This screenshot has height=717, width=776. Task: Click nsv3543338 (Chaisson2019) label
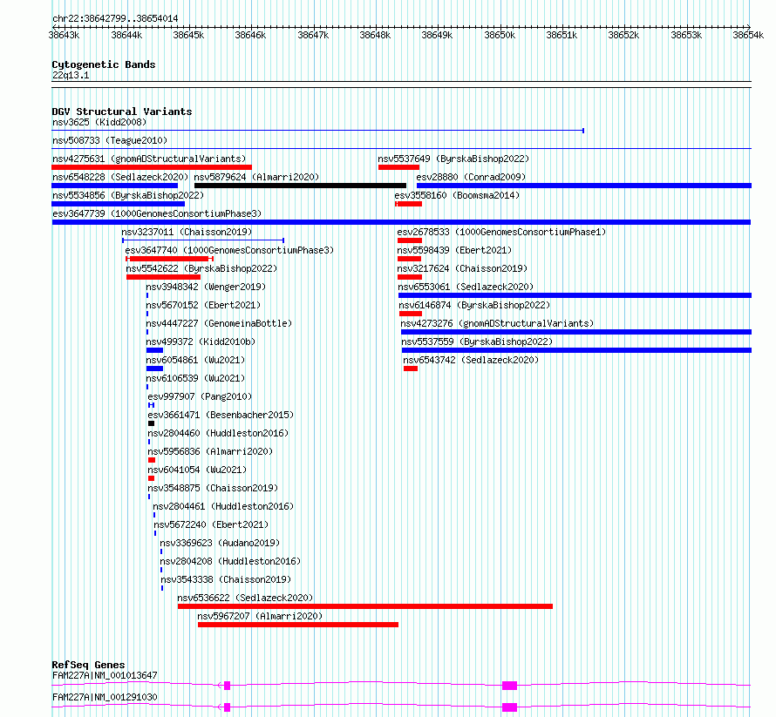pos(226,579)
